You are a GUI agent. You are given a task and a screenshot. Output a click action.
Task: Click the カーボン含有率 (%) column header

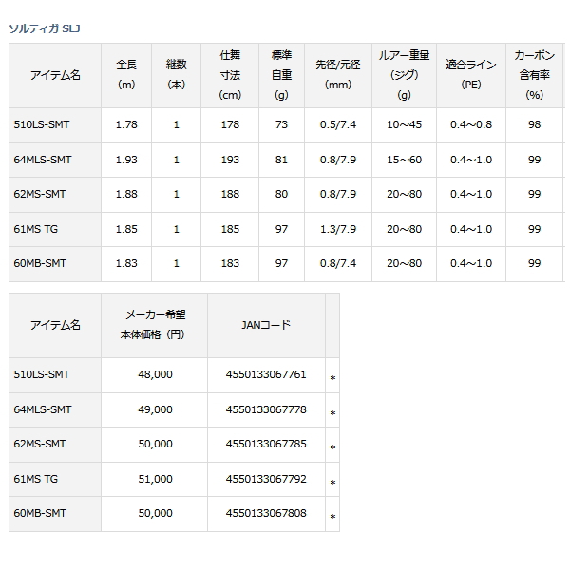534,75
